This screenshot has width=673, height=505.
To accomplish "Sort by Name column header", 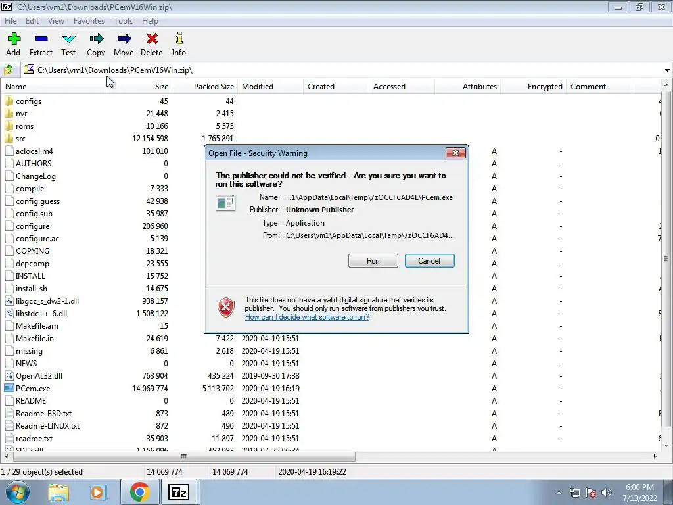I will click(54, 86).
